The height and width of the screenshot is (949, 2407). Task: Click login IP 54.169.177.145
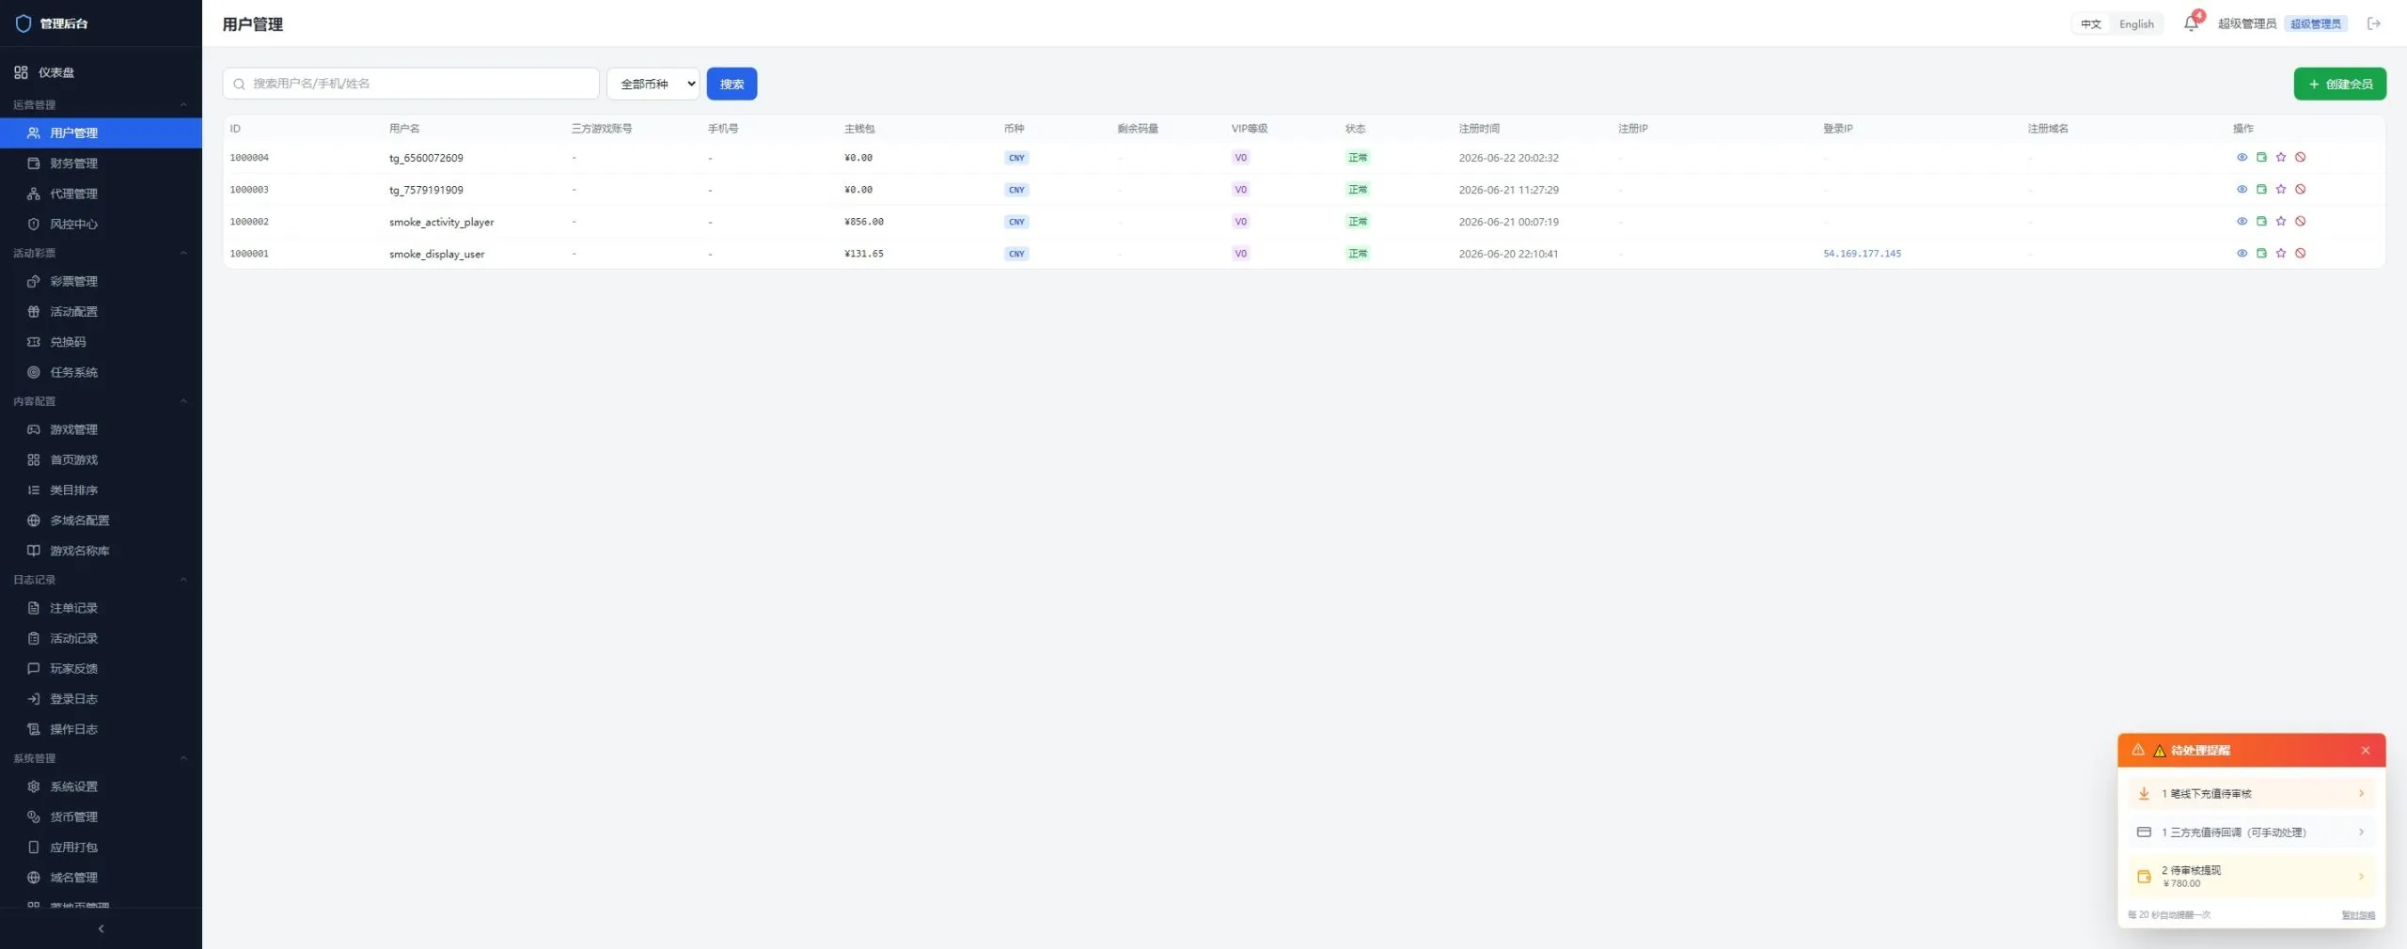coord(1861,254)
